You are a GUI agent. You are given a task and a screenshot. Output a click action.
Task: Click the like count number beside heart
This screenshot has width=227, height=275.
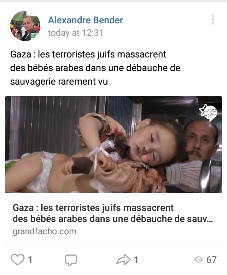30,260
